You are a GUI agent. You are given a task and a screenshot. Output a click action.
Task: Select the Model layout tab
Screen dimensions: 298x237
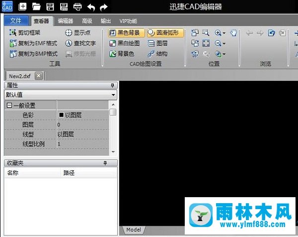(134, 230)
